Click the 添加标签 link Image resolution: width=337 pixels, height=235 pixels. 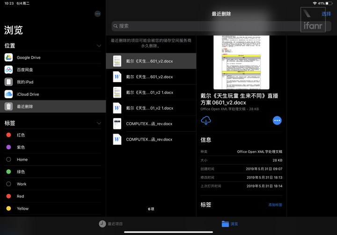pos(275,205)
